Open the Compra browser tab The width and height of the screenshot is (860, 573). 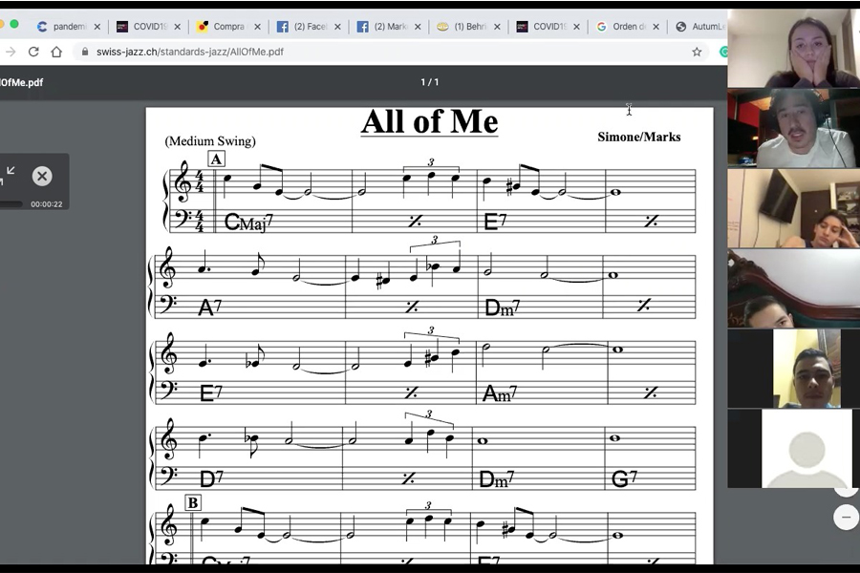(x=225, y=27)
